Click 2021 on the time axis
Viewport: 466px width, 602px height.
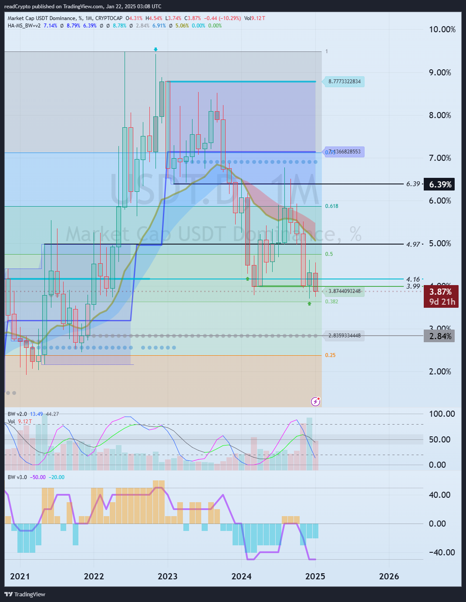click(20, 576)
